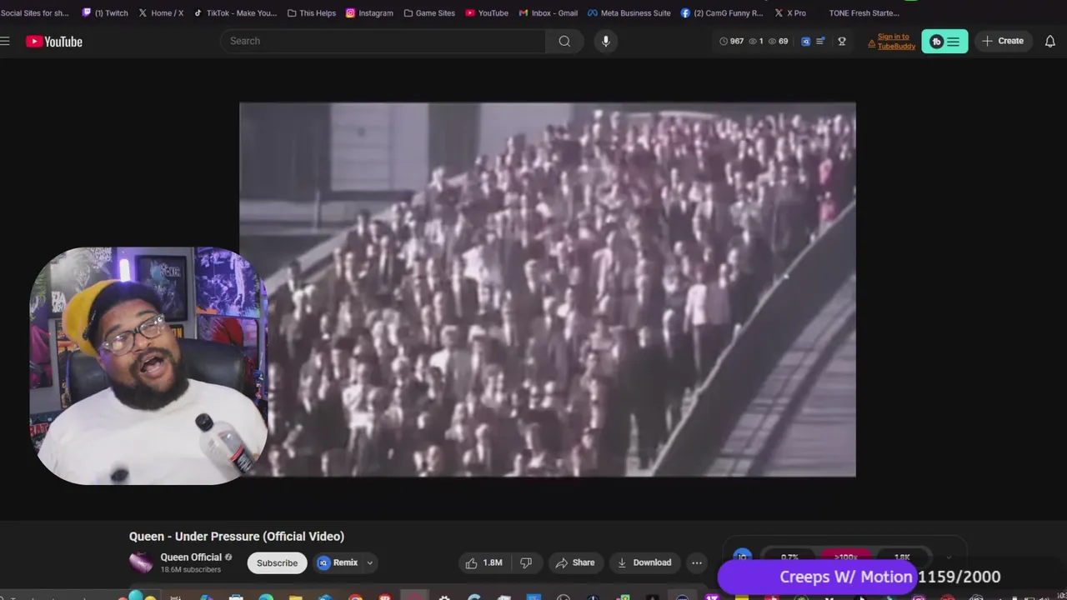Create a new video upload
The width and height of the screenshot is (1067, 600).
[1003, 41]
